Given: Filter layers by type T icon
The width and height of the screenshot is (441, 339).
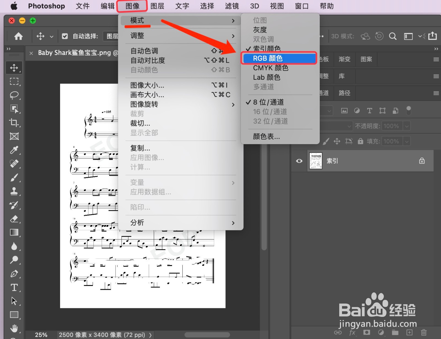Looking at the screenshot, I should click(x=370, y=111).
